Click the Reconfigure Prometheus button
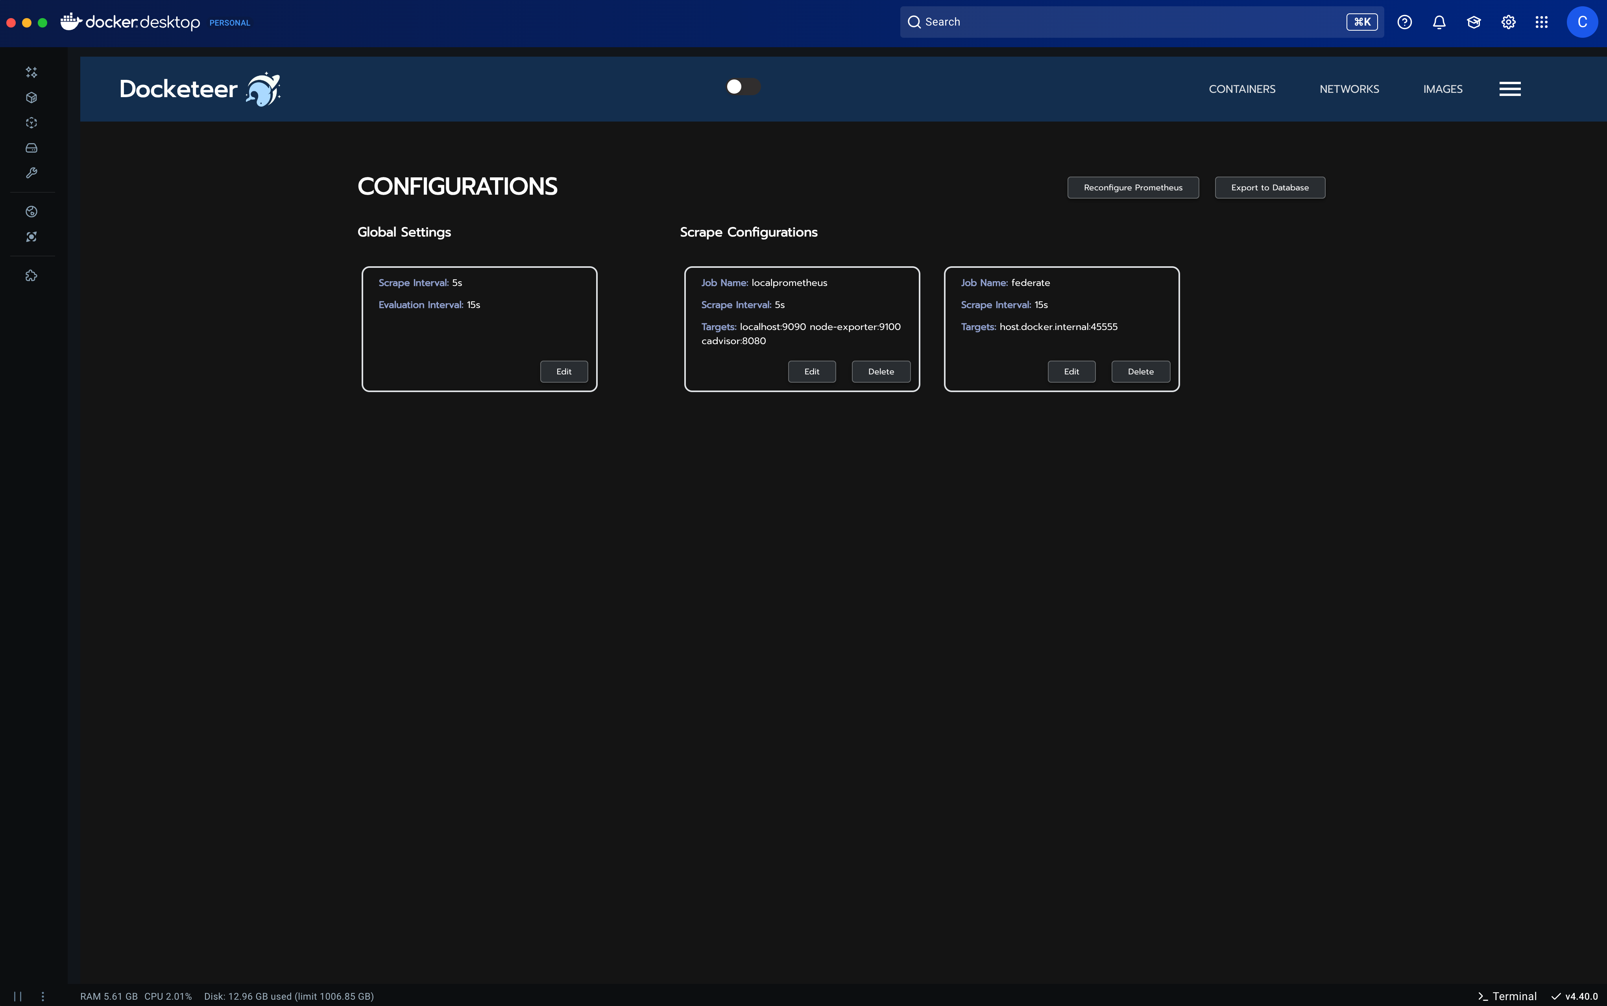The image size is (1607, 1006). (x=1132, y=188)
